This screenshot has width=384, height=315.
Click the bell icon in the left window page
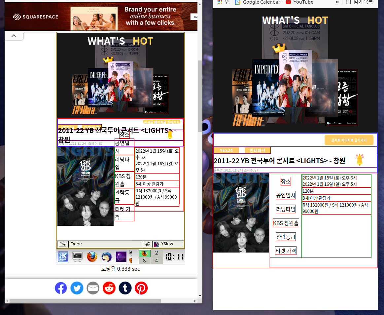(x=170, y=134)
